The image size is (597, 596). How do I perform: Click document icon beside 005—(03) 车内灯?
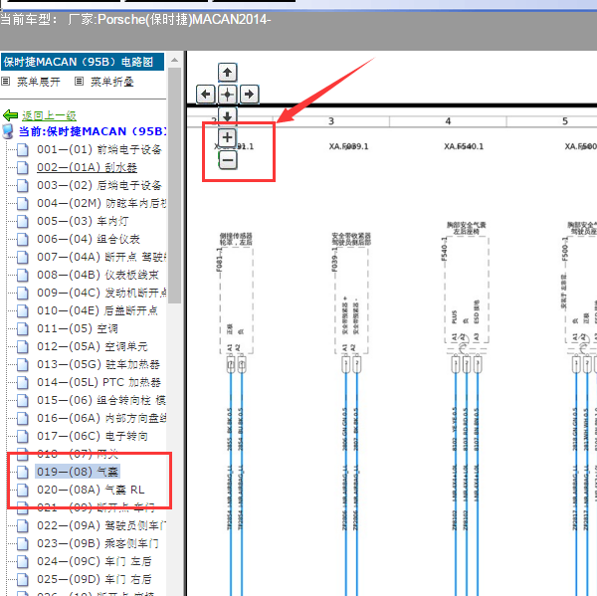(23, 221)
